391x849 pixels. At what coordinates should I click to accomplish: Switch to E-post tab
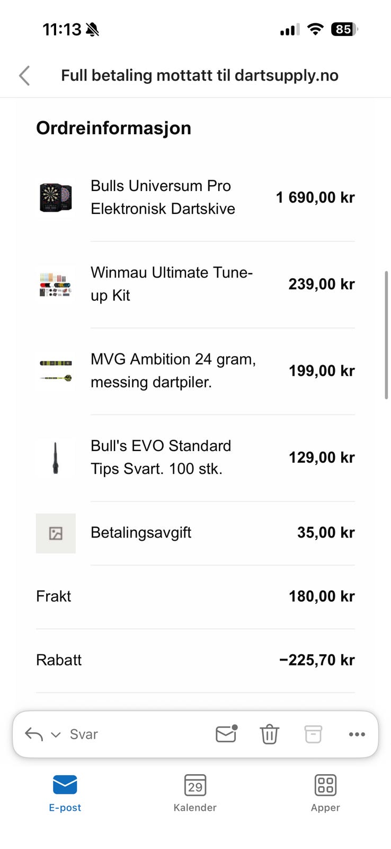tap(65, 793)
